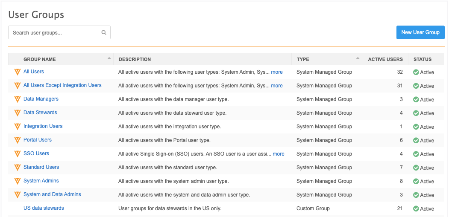
Task: Click the Veeva icon beside Integration Users
Action: click(x=17, y=127)
